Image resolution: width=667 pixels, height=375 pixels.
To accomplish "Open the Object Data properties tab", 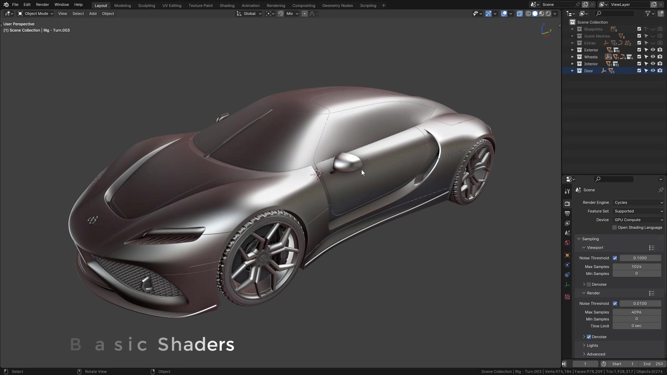I will 567,284.
